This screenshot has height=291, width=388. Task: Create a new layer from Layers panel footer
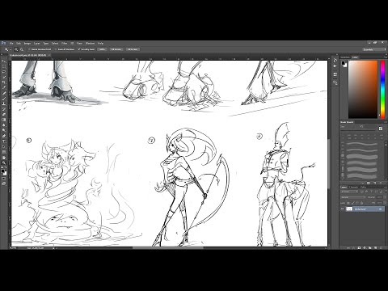click(375, 247)
